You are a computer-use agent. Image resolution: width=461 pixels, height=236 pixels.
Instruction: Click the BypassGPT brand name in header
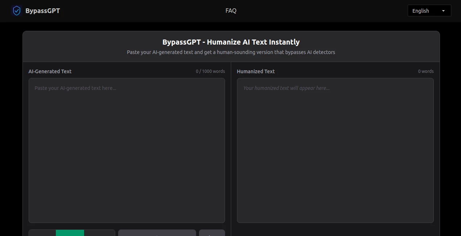[43, 11]
